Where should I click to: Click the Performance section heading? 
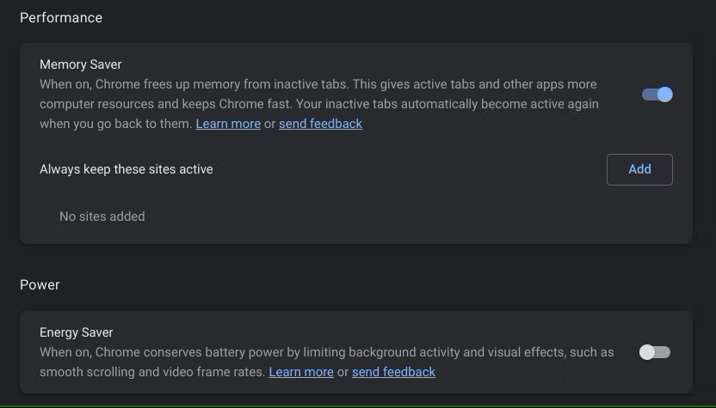coord(61,18)
